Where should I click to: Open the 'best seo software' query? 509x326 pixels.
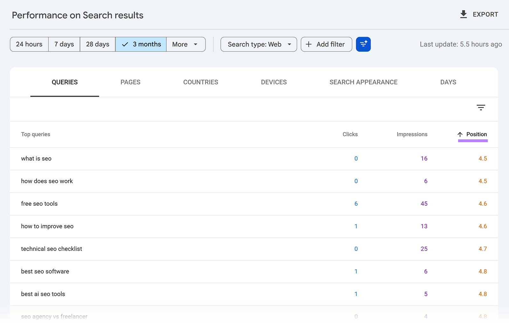(45, 271)
